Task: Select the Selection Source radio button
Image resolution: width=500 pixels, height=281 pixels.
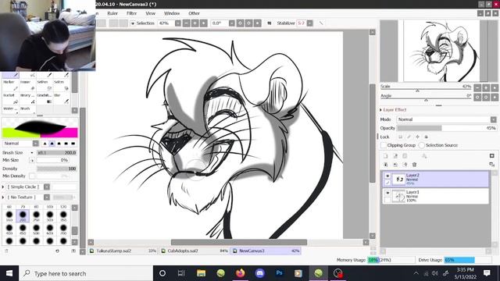Action: click(421, 145)
